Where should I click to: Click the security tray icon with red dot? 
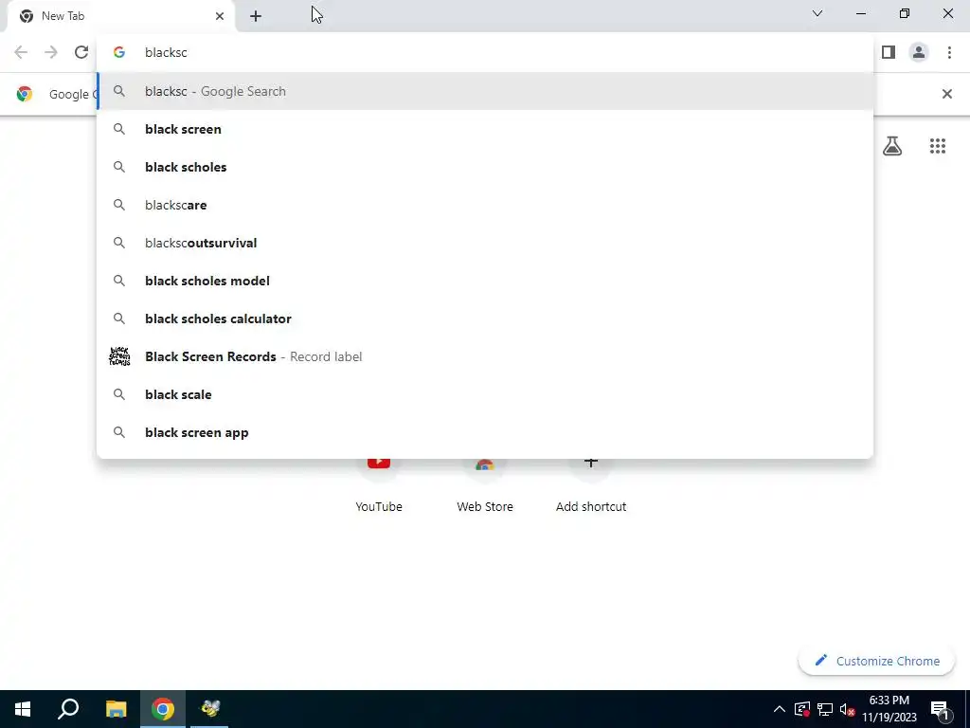[x=802, y=709]
